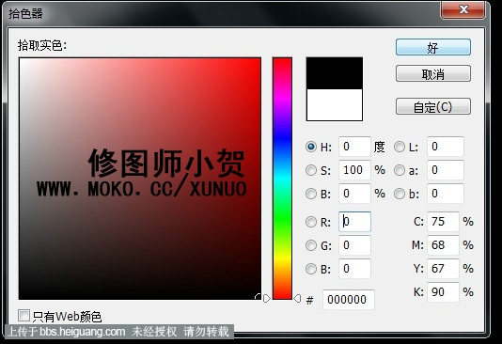Click the left hue slider arrow handle
Screen dimensions: 502x344
coord(266,298)
